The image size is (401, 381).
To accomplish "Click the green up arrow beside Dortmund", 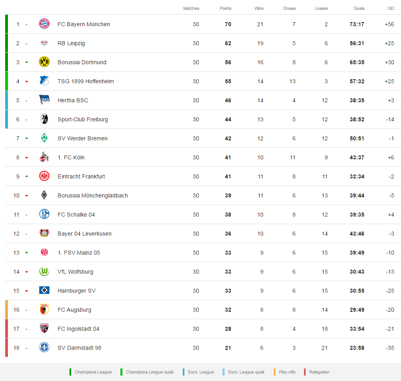I will (27, 62).
